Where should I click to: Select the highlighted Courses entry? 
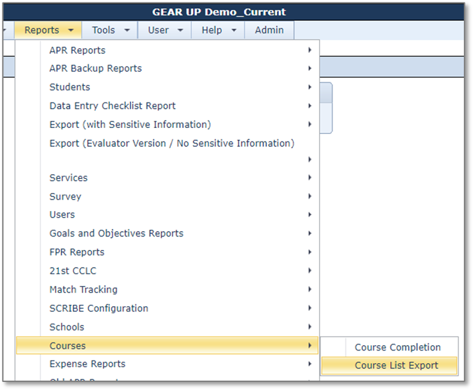click(x=168, y=346)
